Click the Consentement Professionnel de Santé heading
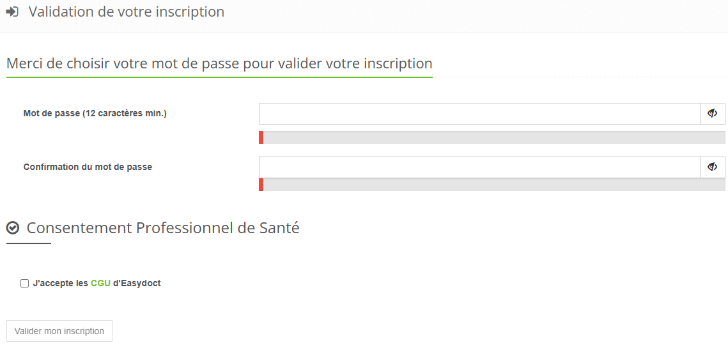This screenshot has height=345, width=728. tap(163, 228)
